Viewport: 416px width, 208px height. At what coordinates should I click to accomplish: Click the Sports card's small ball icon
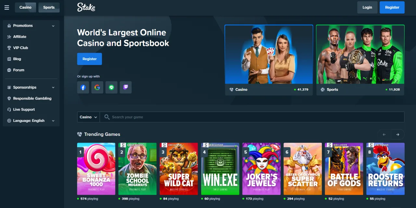[x=323, y=89]
